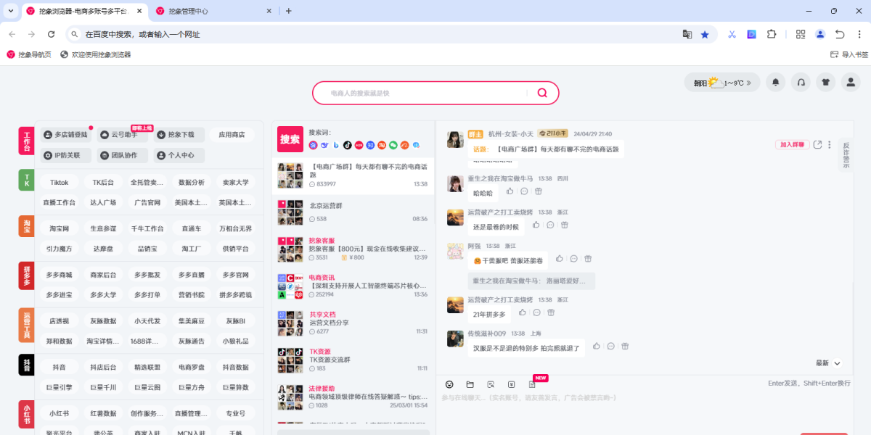
Task: Click the emoji icon in the chat toolbar
Action: click(x=449, y=384)
